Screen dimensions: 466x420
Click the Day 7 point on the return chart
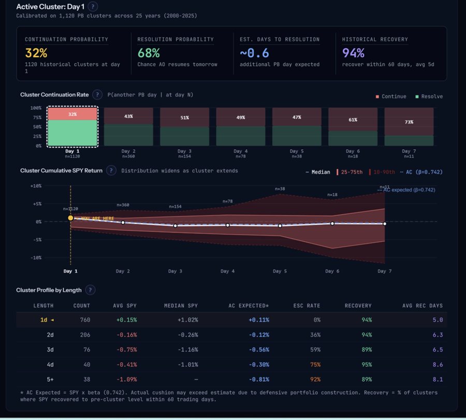click(x=384, y=224)
